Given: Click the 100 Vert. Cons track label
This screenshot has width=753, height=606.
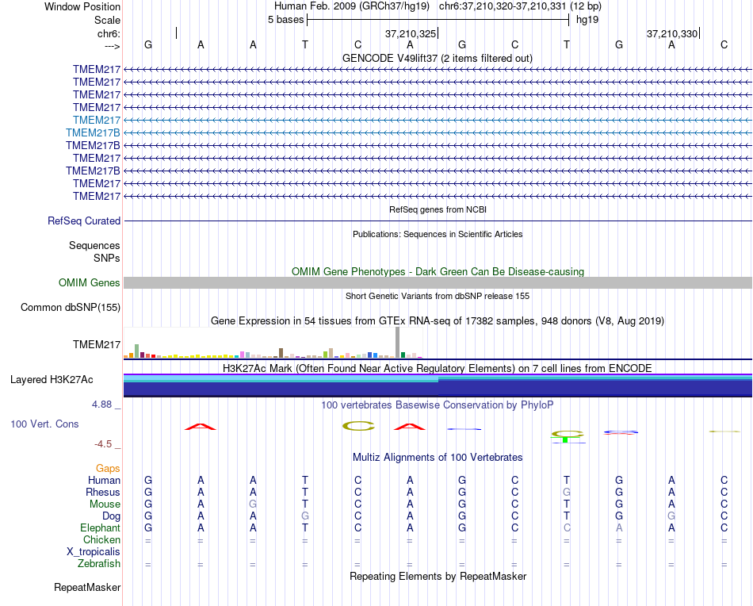Looking at the screenshot, I should pos(44,424).
